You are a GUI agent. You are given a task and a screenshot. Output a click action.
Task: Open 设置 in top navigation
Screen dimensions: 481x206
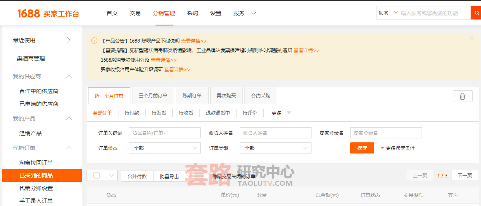pos(216,13)
